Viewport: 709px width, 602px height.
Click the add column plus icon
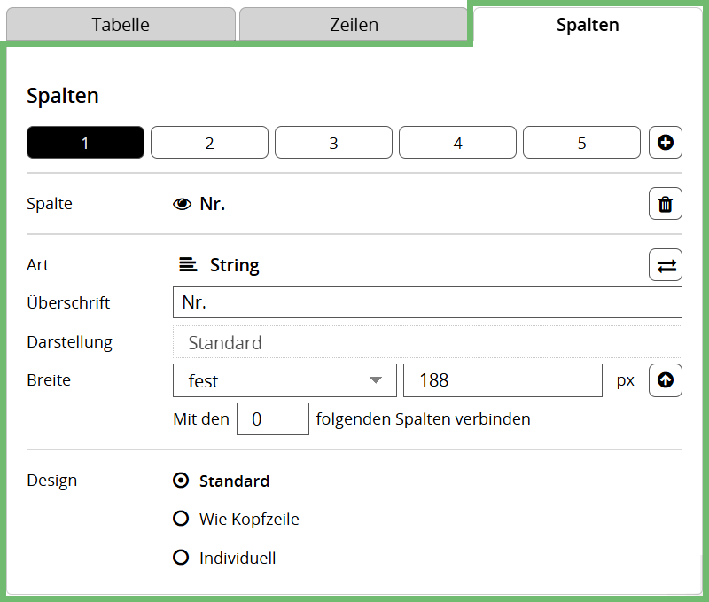[666, 142]
